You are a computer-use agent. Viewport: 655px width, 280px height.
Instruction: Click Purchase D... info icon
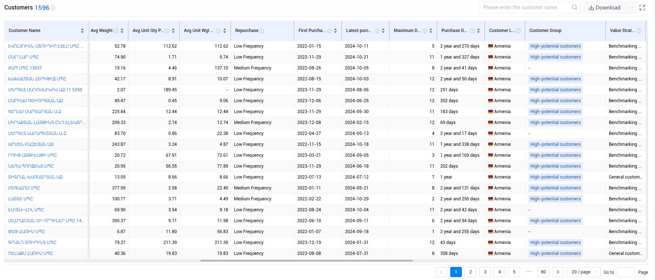[472, 31]
